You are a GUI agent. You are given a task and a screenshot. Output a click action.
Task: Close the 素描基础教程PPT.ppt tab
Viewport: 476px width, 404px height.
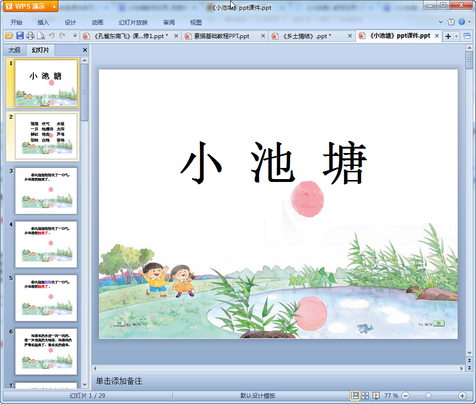click(263, 36)
